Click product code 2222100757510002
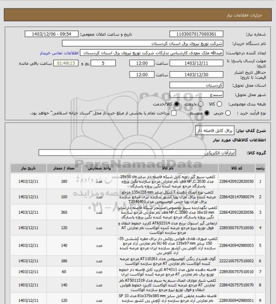This screenshot has width=276, height=304. (236, 261)
